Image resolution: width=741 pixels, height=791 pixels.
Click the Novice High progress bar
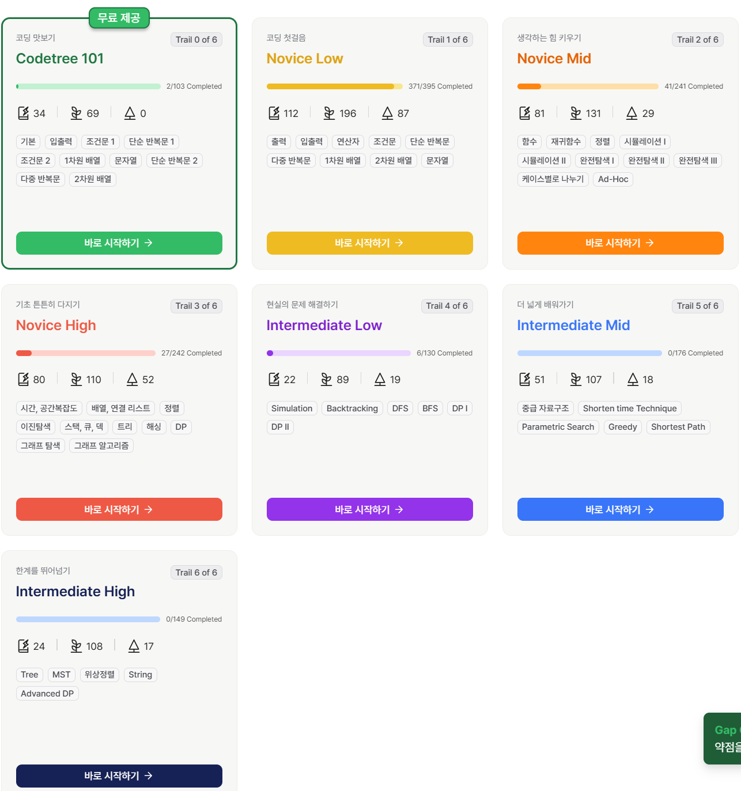(x=86, y=353)
